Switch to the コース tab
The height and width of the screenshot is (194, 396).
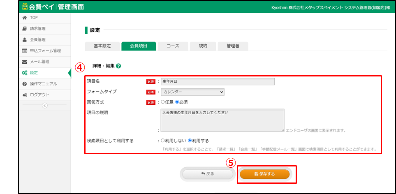coord(173,46)
